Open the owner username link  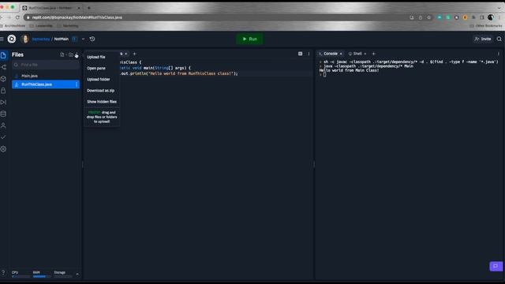(41, 39)
